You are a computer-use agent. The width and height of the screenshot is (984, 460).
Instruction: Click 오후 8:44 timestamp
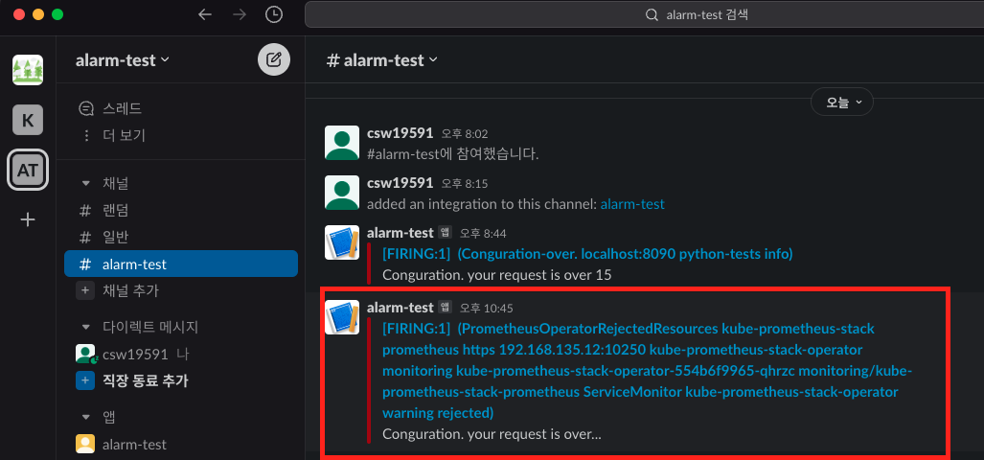(483, 234)
